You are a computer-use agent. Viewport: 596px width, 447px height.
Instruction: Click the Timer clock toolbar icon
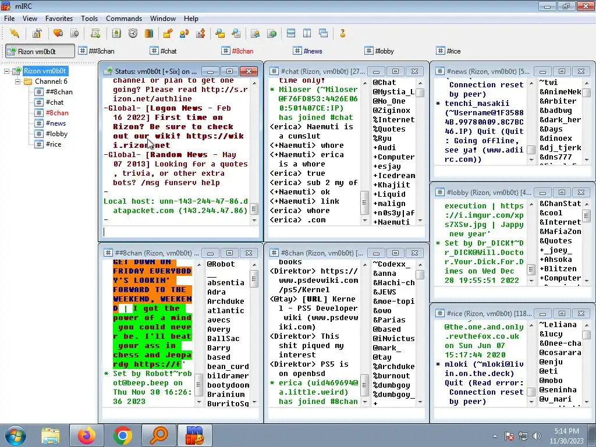[133, 33]
